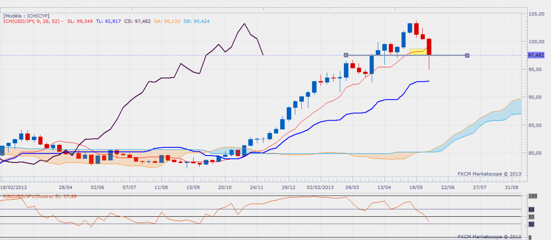Click the 11/08 date label

[161, 187]
